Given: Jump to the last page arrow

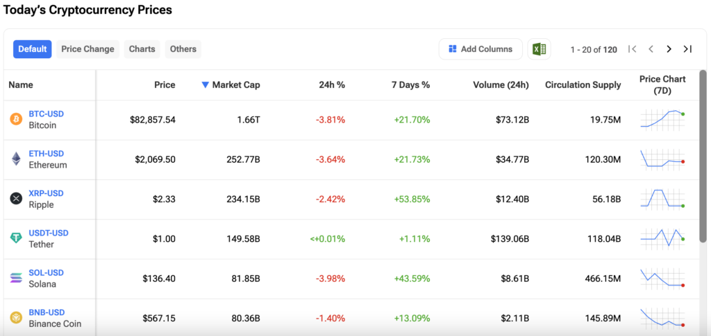Looking at the screenshot, I should click(687, 49).
